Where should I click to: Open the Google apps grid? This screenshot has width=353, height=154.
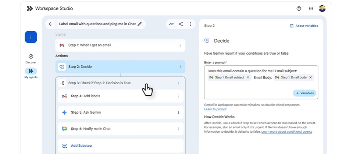[x=311, y=8]
